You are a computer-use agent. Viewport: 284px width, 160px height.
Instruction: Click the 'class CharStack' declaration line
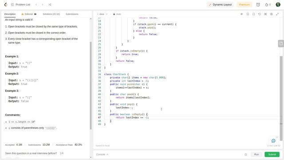click(x=116, y=74)
